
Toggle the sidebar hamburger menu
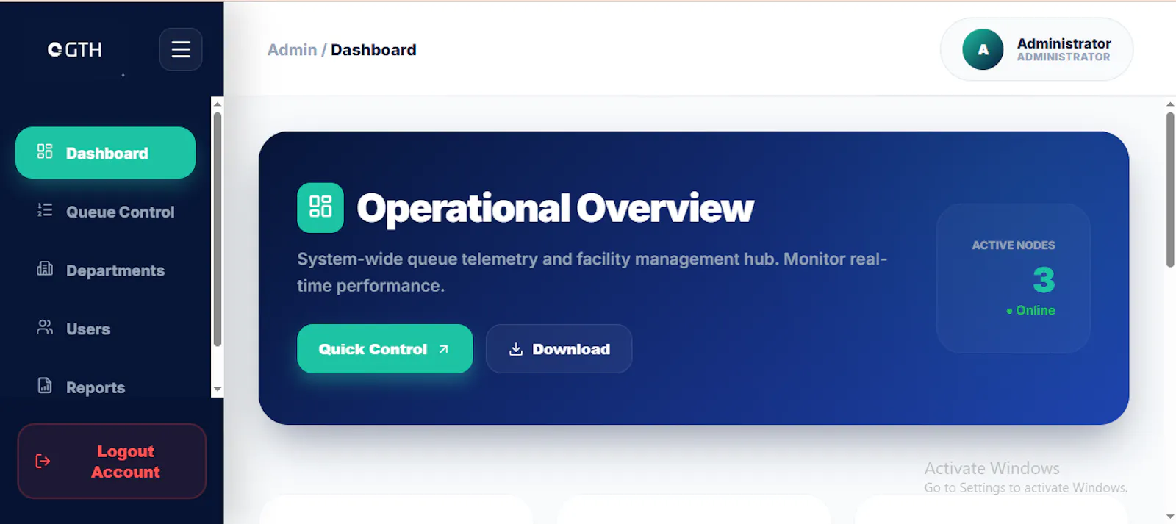(x=181, y=49)
